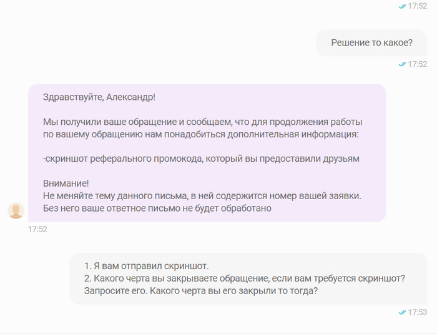Click the topmost 17:52 timestamp
The image size is (437, 334).
(417, 6)
